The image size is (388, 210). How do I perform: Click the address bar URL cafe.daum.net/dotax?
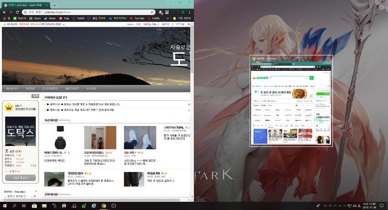click(58, 12)
